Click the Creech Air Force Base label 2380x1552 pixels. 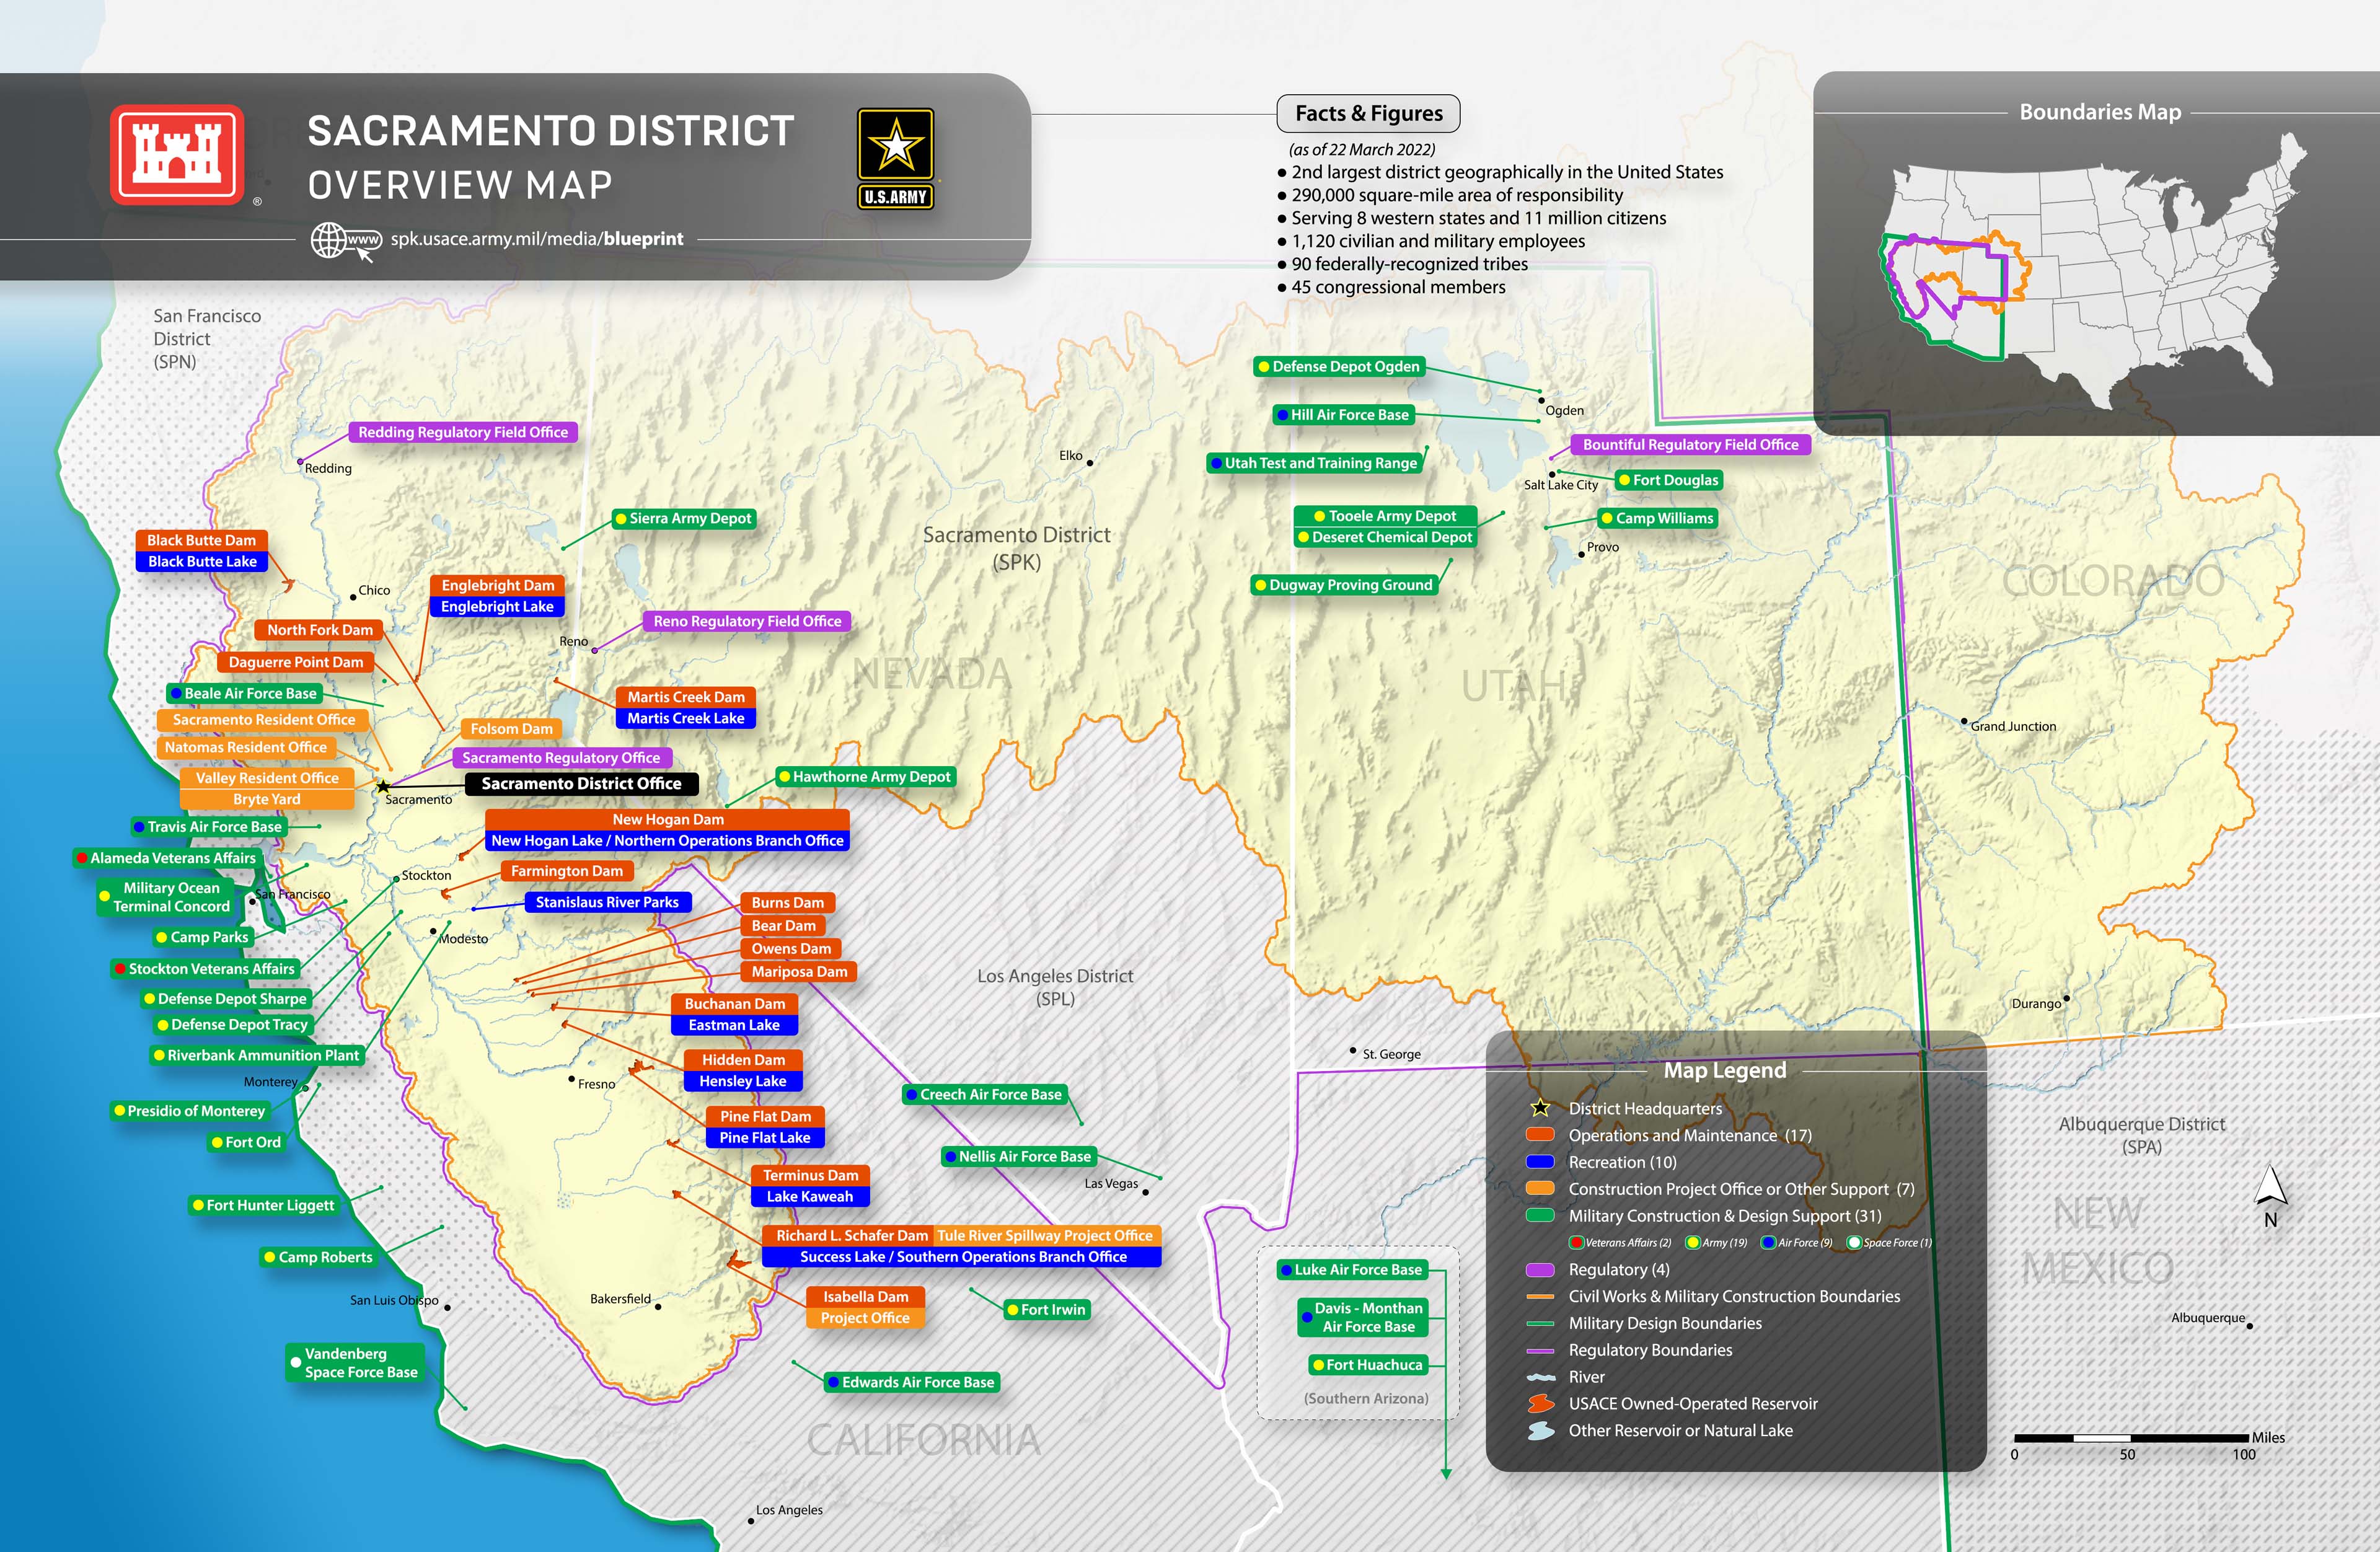pos(985,1095)
